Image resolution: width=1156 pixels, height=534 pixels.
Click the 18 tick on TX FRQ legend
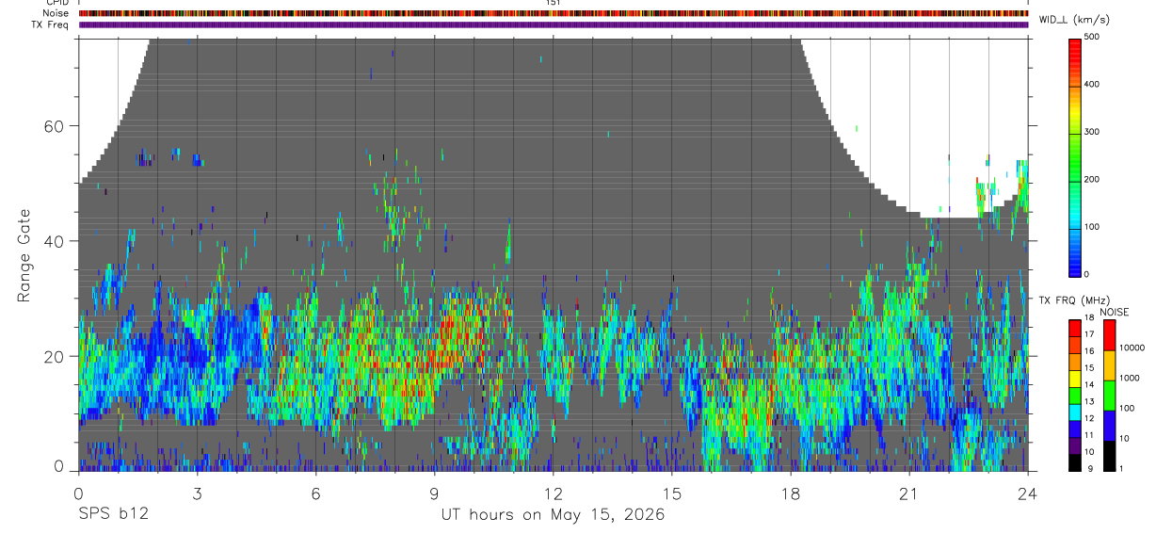(1089, 317)
